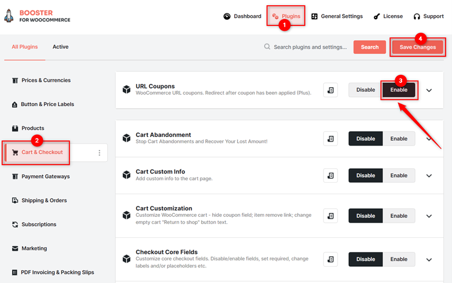Screen dimensions: 452x283
Task: Click the Cart Customization box icon
Action: click(x=126, y=215)
